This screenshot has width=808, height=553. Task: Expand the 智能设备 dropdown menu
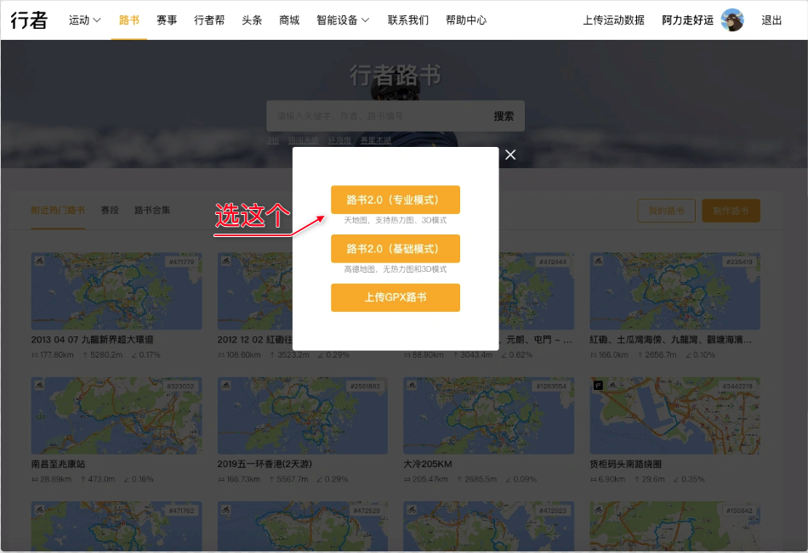coord(342,20)
